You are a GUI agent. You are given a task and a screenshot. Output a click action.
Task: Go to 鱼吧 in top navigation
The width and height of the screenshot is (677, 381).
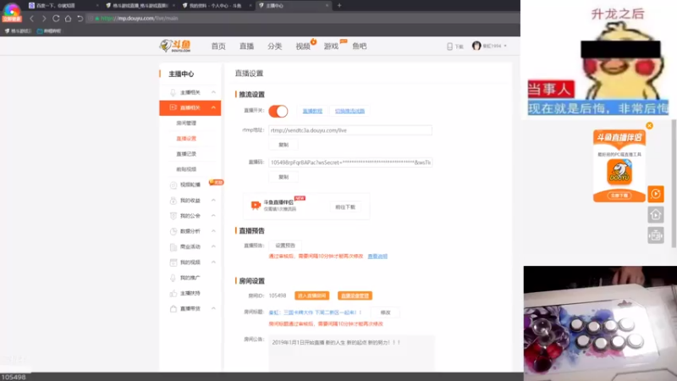coord(359,47)
